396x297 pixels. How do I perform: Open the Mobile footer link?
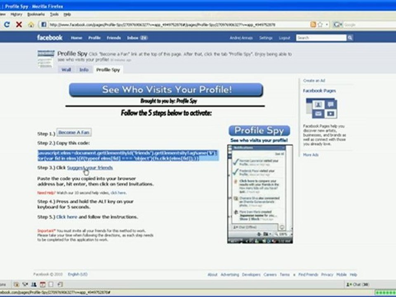pos(342,275)
